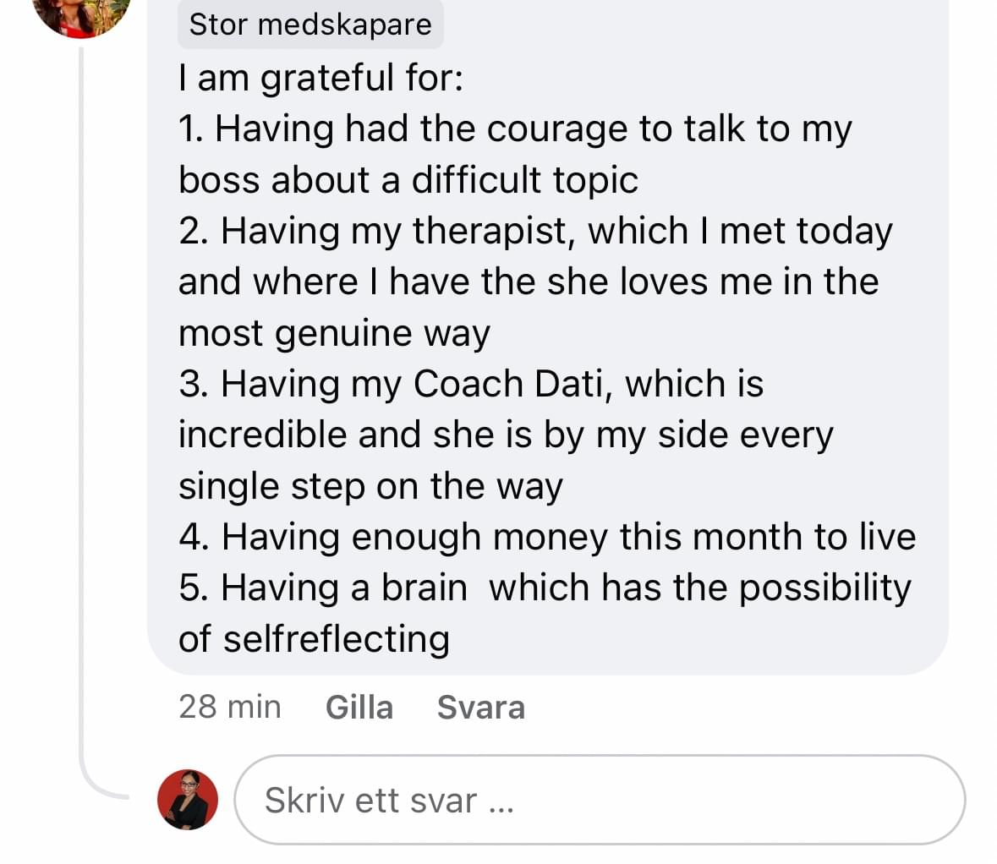Click the line "5. Having a brain"

(x=545, y=588)
